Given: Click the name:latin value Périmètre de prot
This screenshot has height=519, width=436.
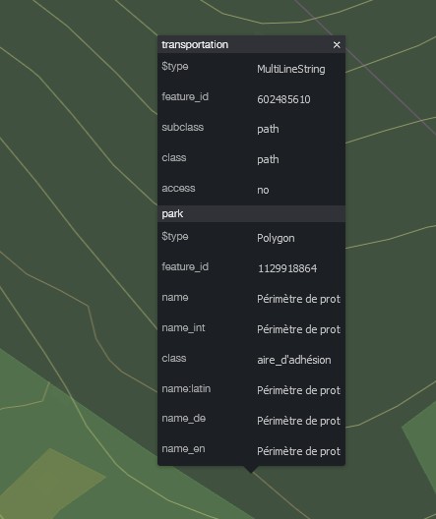Looking at the screenshot, I should coord(298,390).
